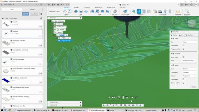Toggle visibility eye of Models node
199x112 pixels.
point(55,30)
